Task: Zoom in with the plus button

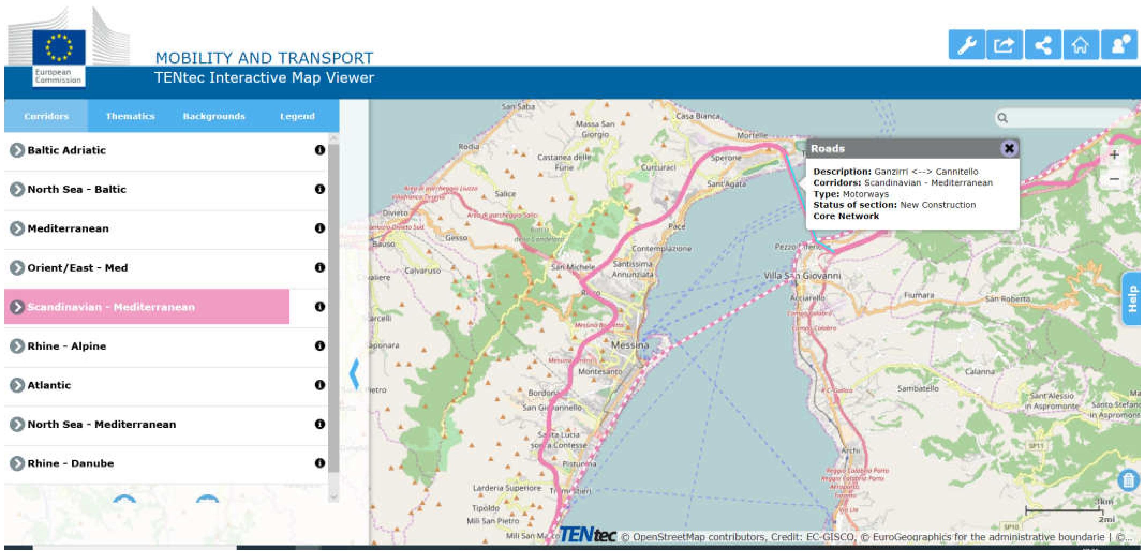Action: [x=1114, y=155]
